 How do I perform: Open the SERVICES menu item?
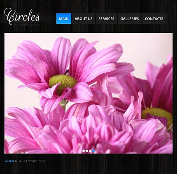click(106, 18)
